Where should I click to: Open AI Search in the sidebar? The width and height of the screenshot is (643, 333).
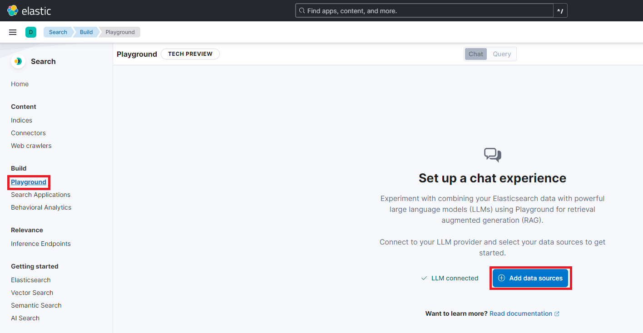click(25, 318)
